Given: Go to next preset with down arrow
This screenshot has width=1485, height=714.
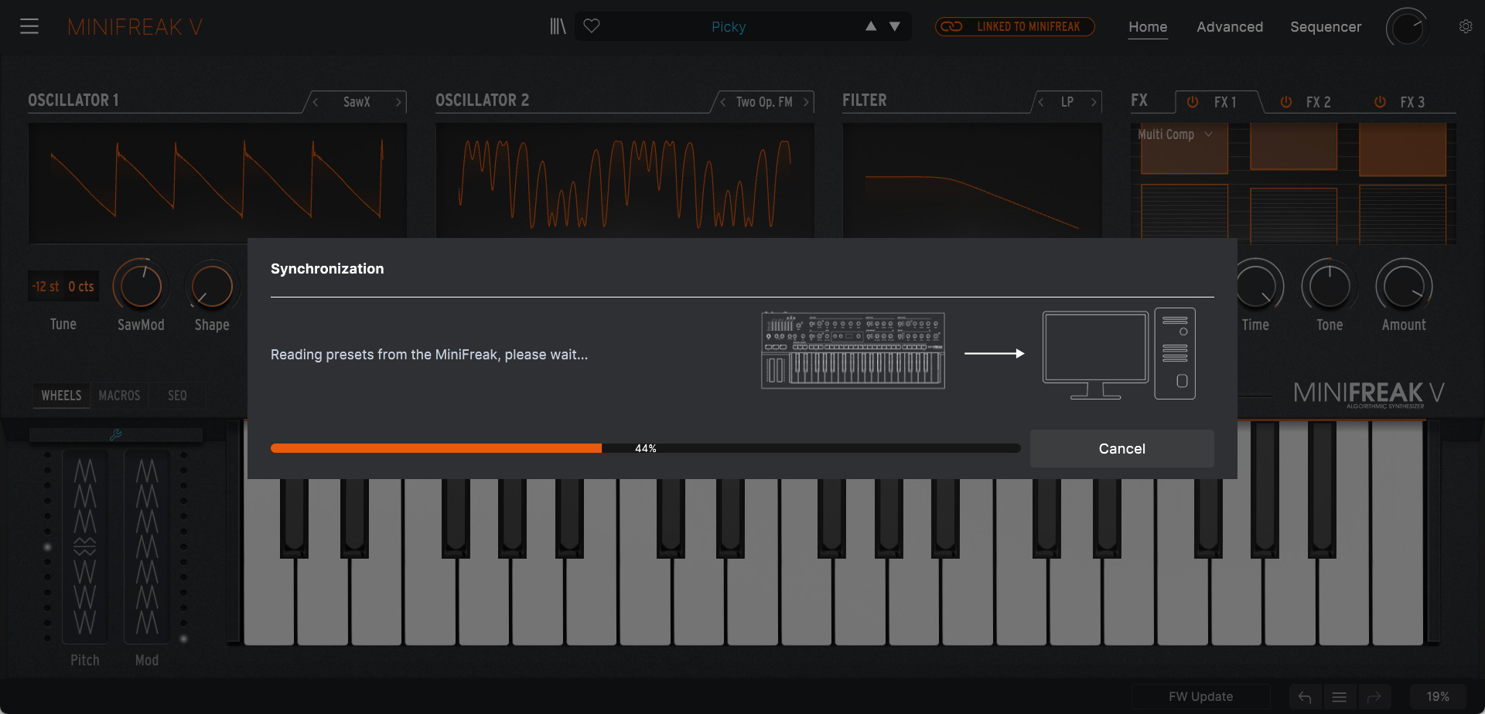Looking at the screenshot, I should [895, 26].
